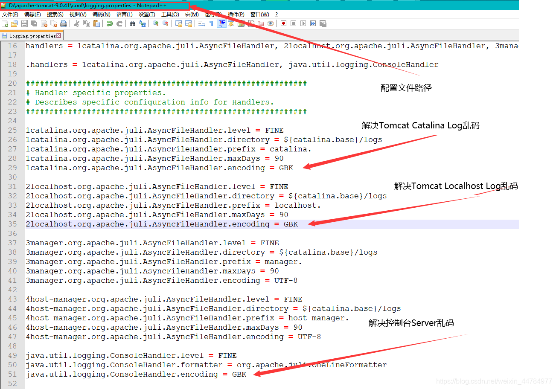Show the Function List panel
556x389 pixels.
point(251,23)
